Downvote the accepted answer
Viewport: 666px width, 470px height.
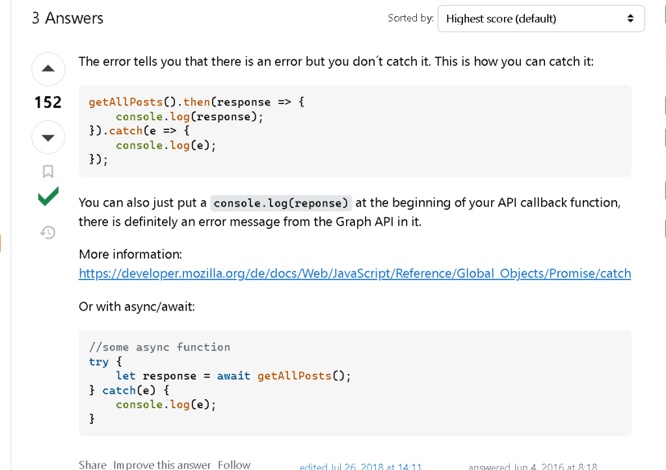point(48,137)
